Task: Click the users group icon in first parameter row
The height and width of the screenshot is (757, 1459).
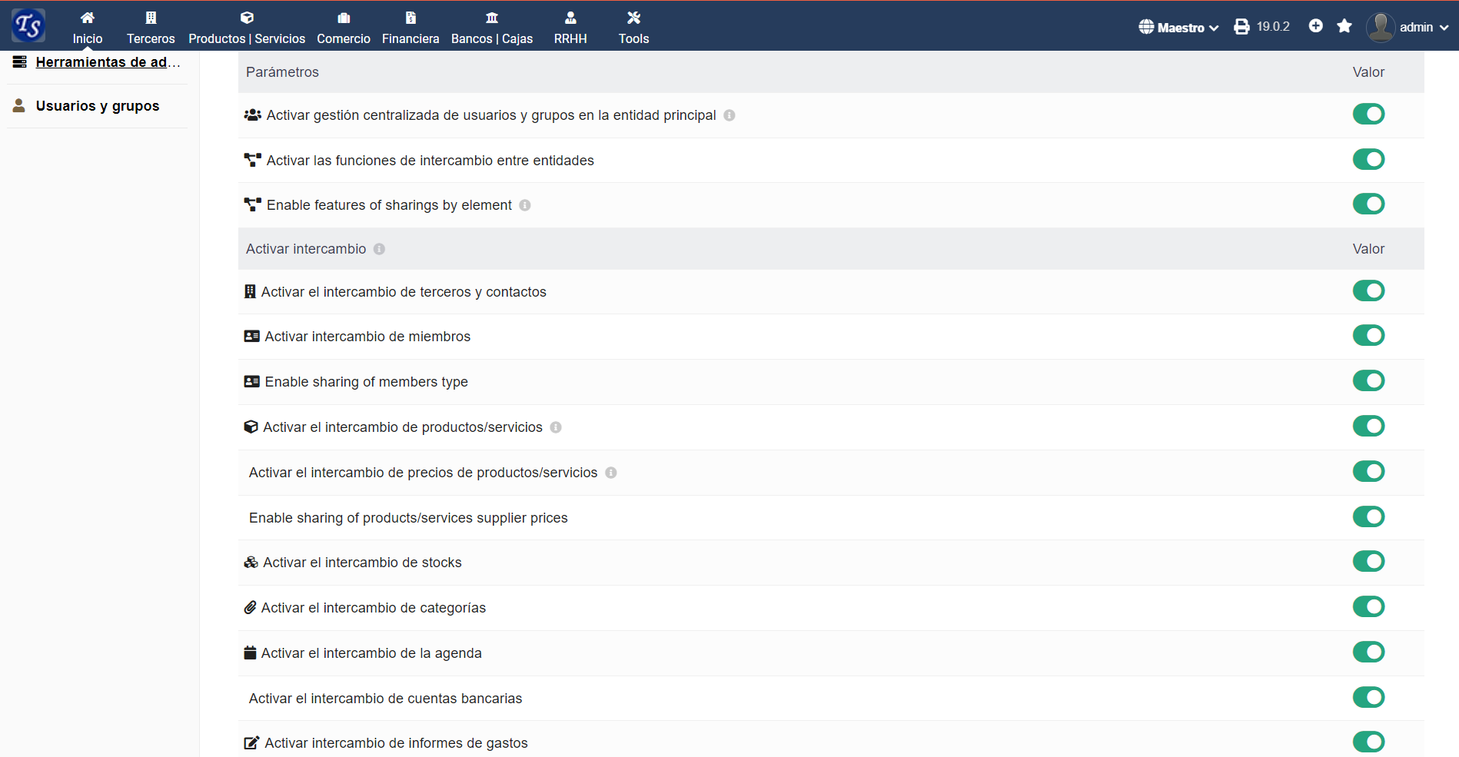Action: [252, 115]
